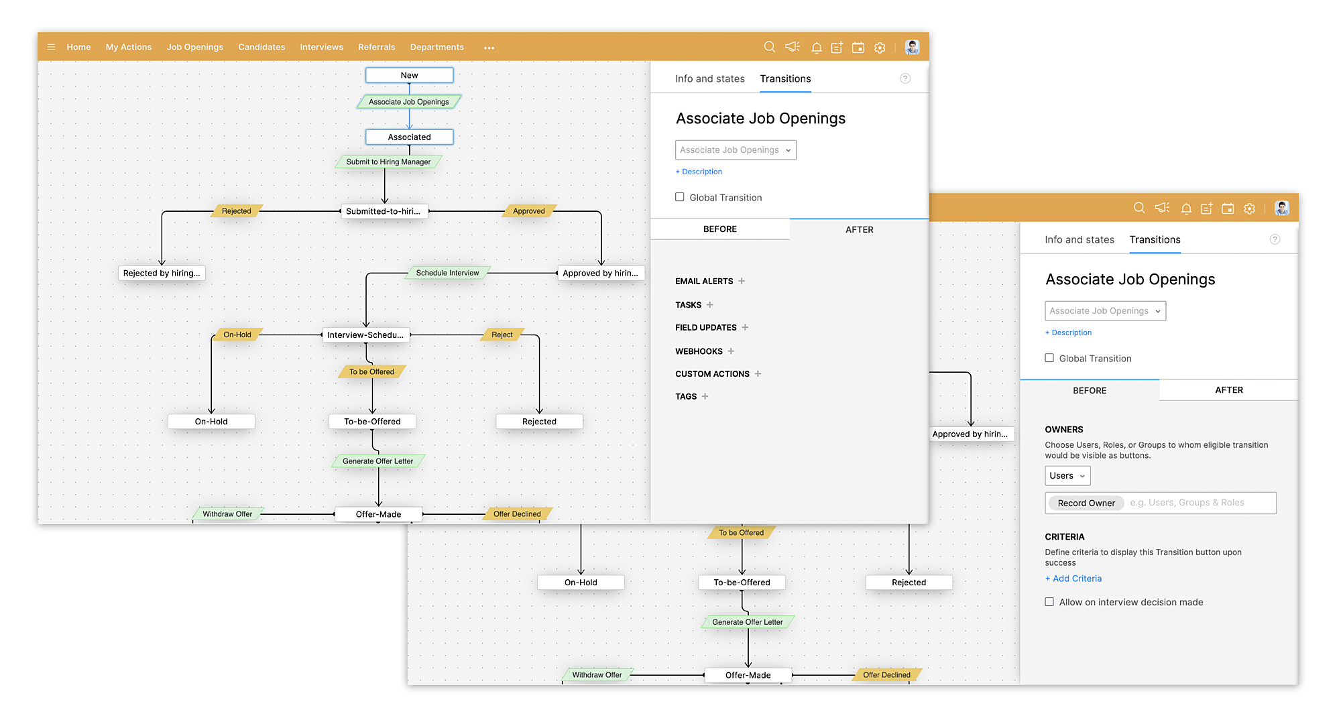
Task: Select Submit to Hiring Manager transition
Action: pyautogui.click(x=388, y=162)
